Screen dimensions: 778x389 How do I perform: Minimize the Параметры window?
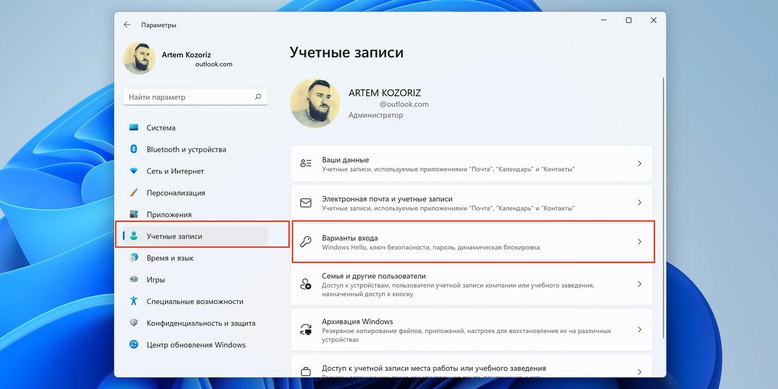tap(604, 21)
